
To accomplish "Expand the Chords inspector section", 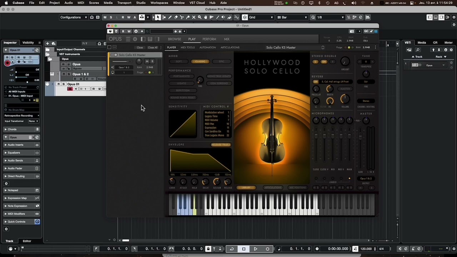I will coord(5,129).
